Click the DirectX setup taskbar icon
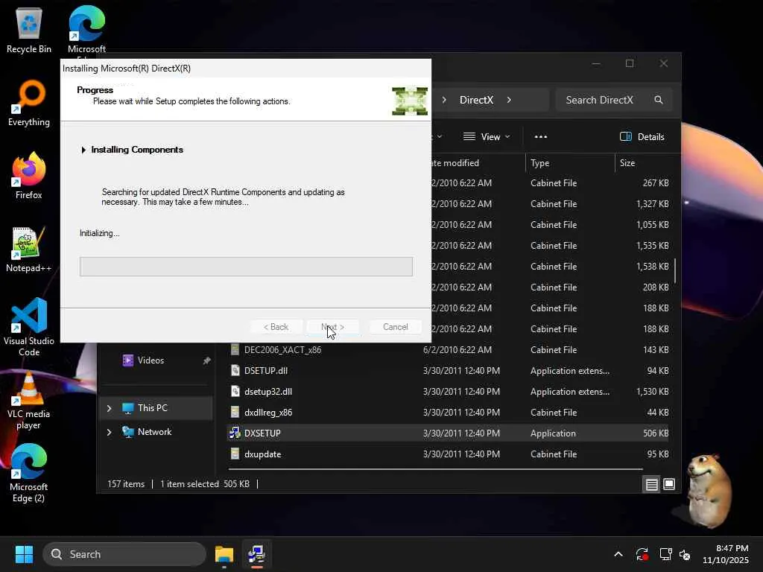763x572 pixels. pos(256,554)
